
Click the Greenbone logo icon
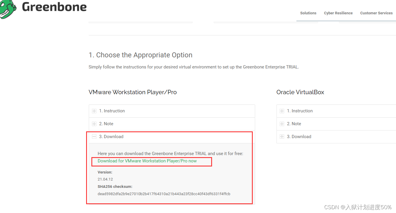[x=8, y=9]
